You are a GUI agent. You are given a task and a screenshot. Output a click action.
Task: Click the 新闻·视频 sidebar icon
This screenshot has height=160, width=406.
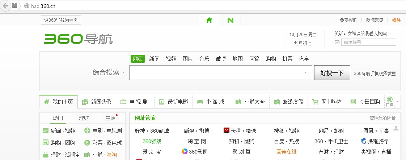pyautogui.click(x=46, y=131)
